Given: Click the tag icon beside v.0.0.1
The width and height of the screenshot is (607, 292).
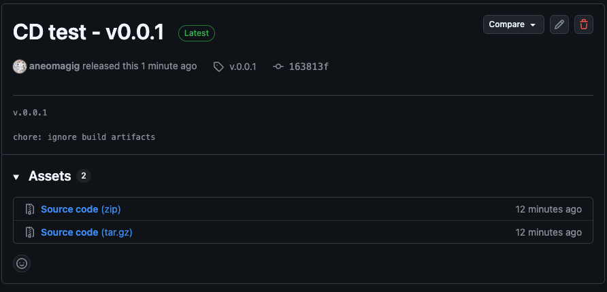Looking at the screenshot, I should [218, 67].
